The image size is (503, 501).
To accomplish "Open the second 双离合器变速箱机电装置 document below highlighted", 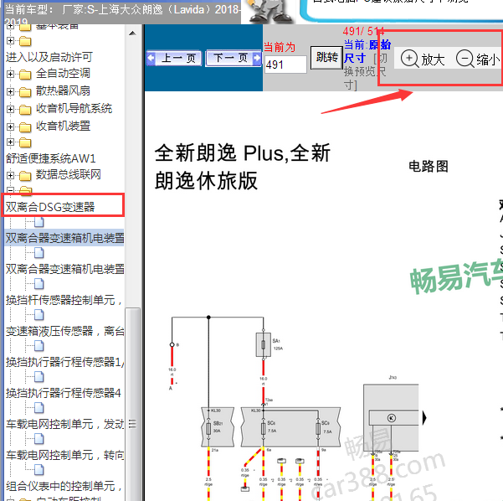I will [x=64, y=269].
